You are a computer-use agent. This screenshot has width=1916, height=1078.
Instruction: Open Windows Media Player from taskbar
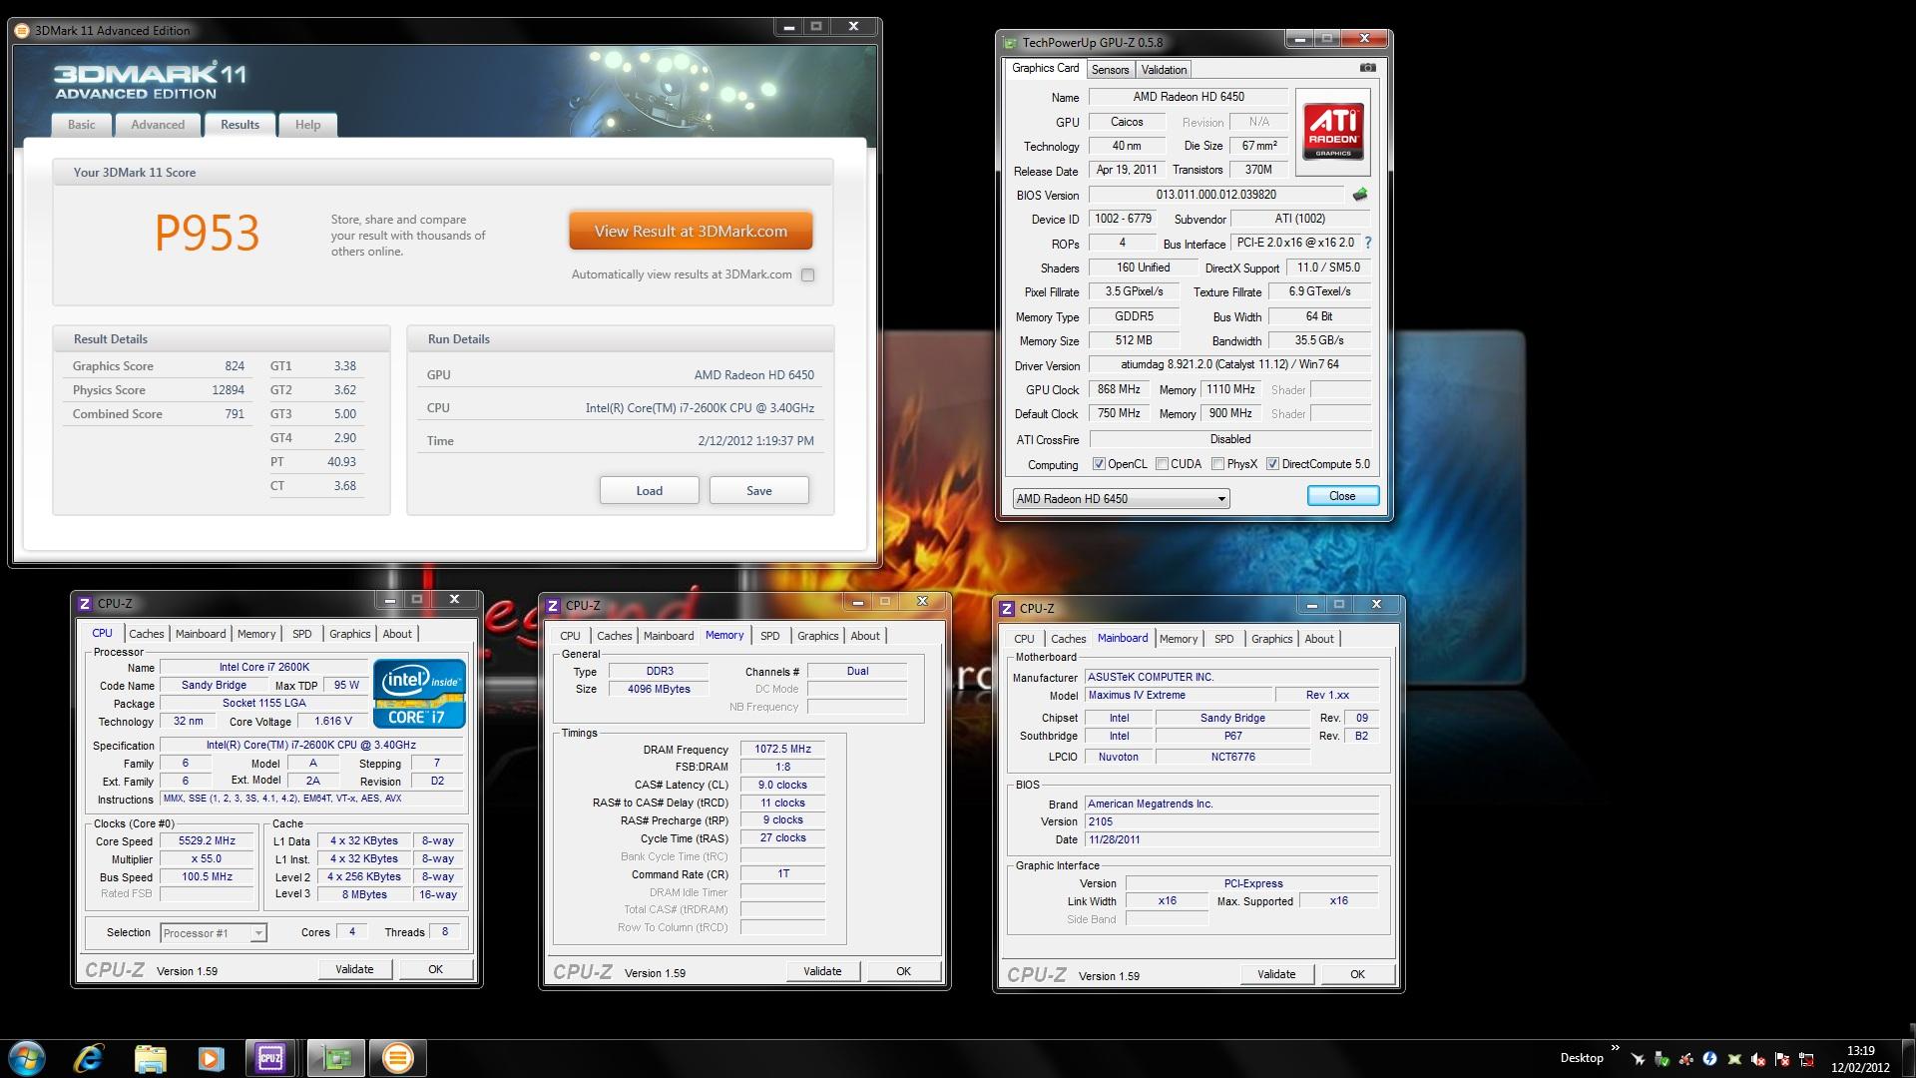point(211,1057)
